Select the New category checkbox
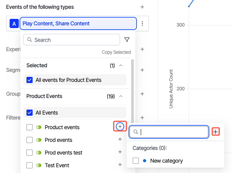The image size is (232, 173). click(x=136, y=161)
